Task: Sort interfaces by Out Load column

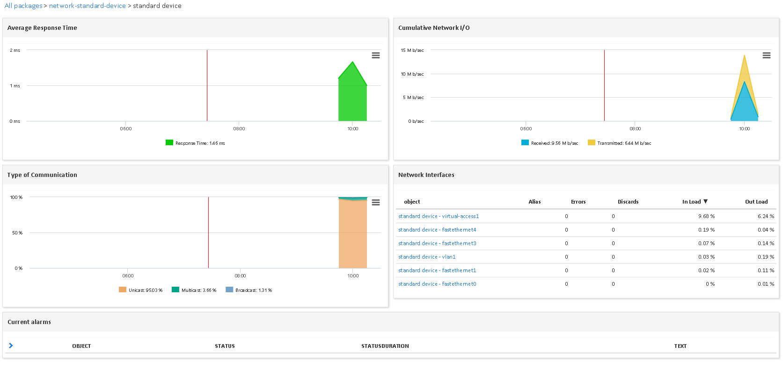Action: pos(756,202)
